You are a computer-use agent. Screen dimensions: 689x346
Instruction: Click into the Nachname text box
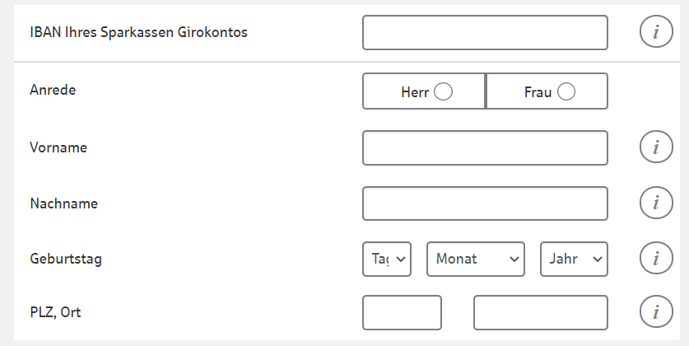485,203
